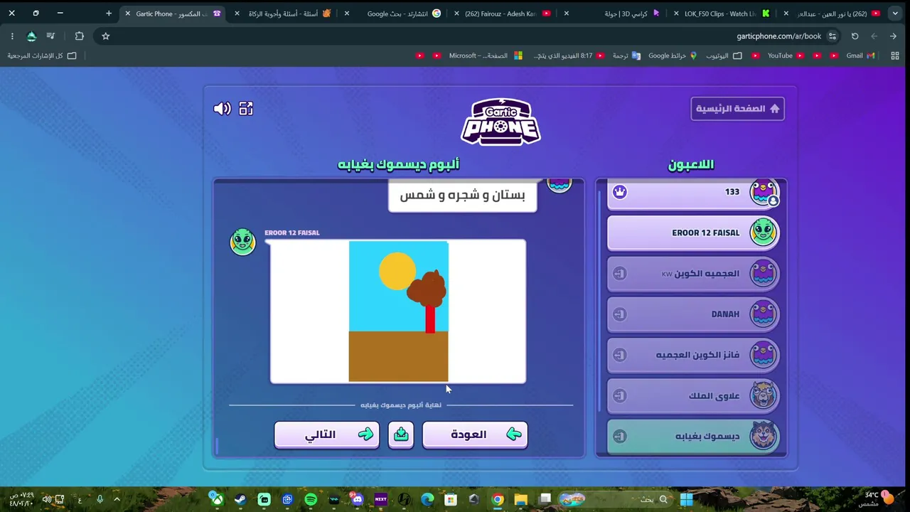The image size is (910, 512).
Task: Click the exit icon on DANAH's row
Action: pyautogui.click(x=620, y=314)
